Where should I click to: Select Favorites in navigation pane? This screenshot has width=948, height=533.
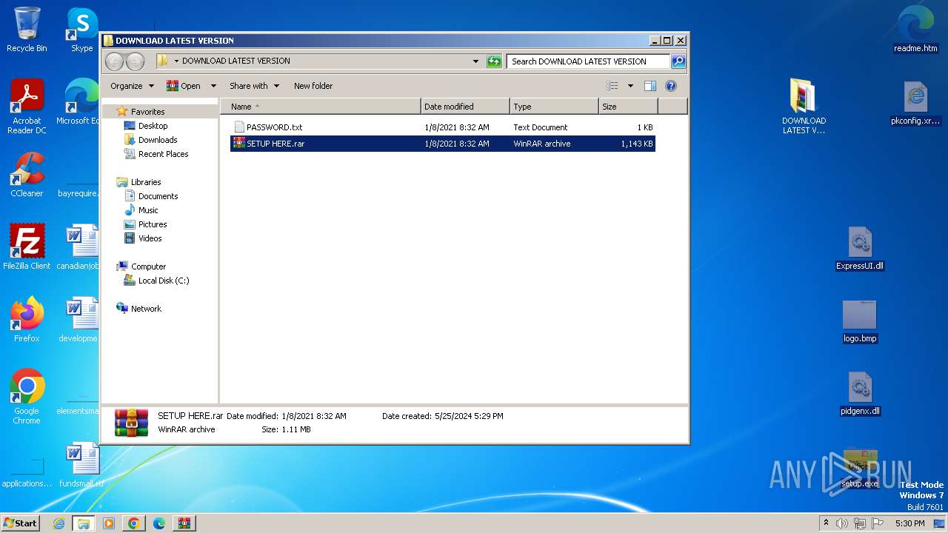pos(147,112)
